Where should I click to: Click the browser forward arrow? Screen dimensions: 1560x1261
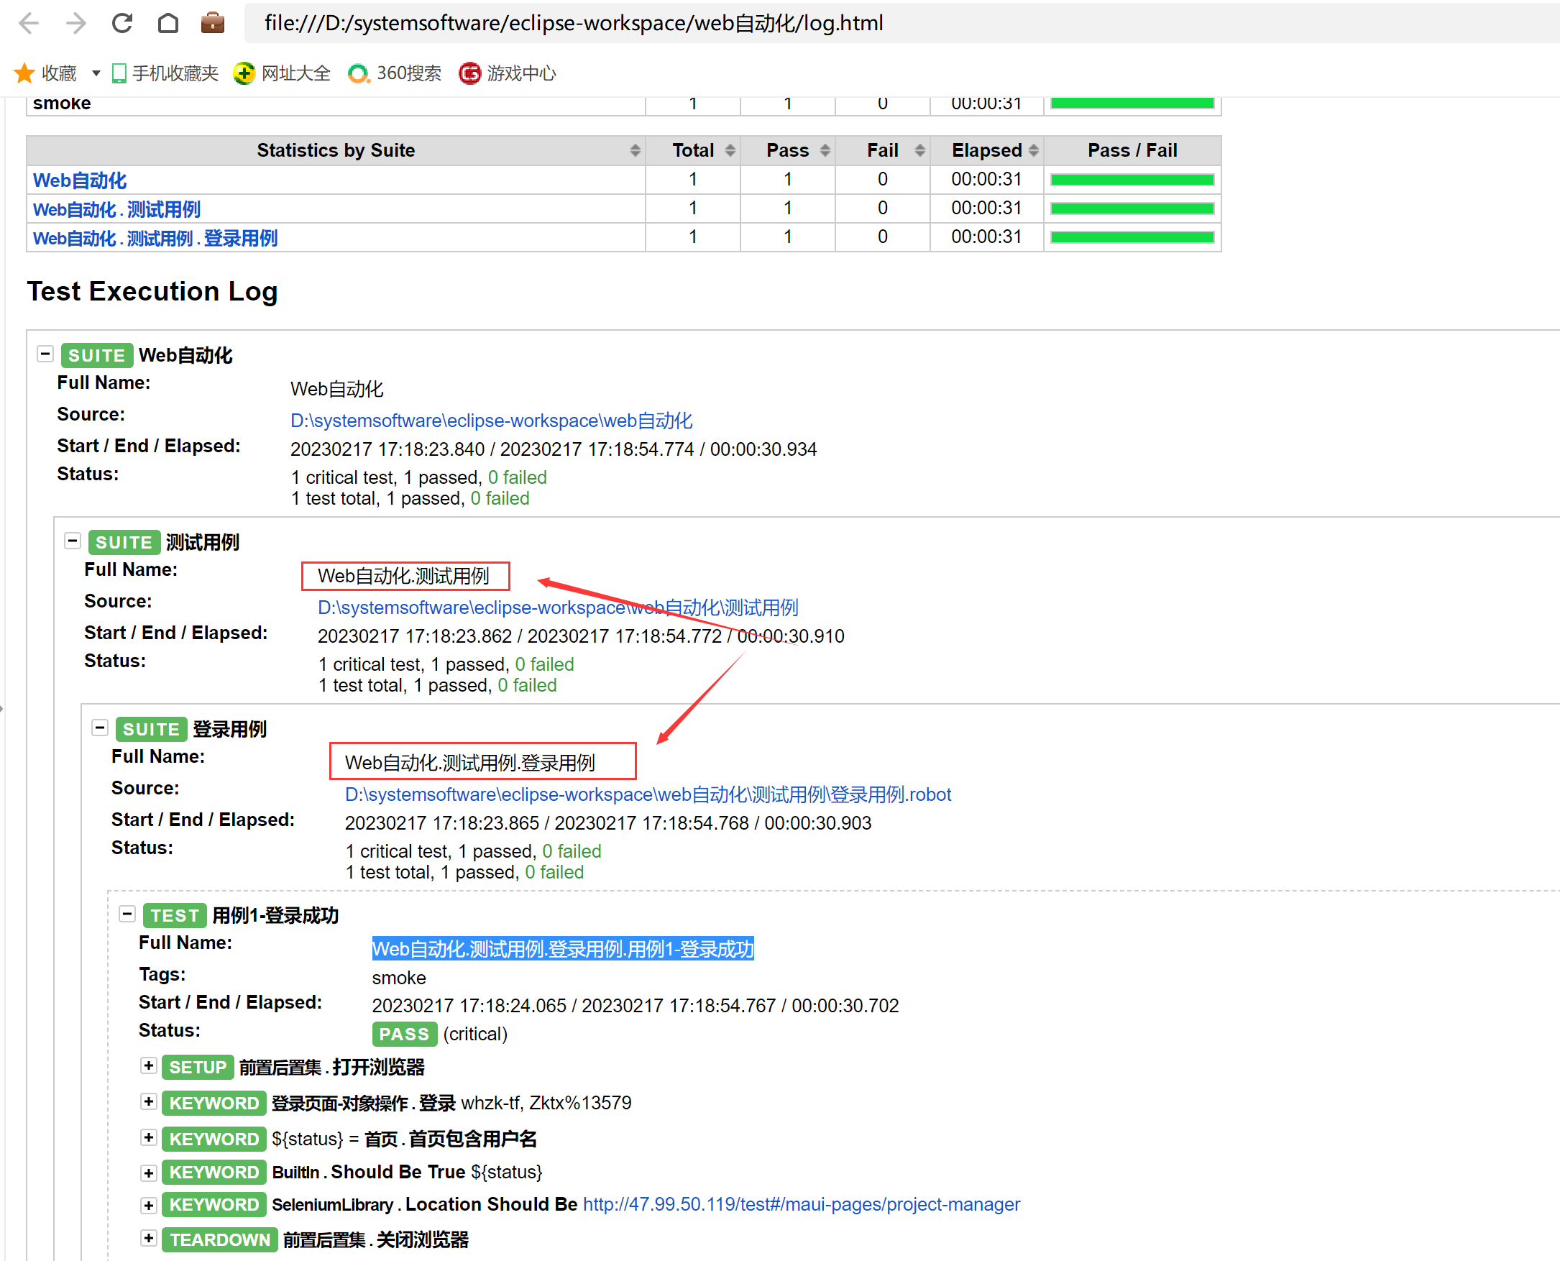pos(75,23)
